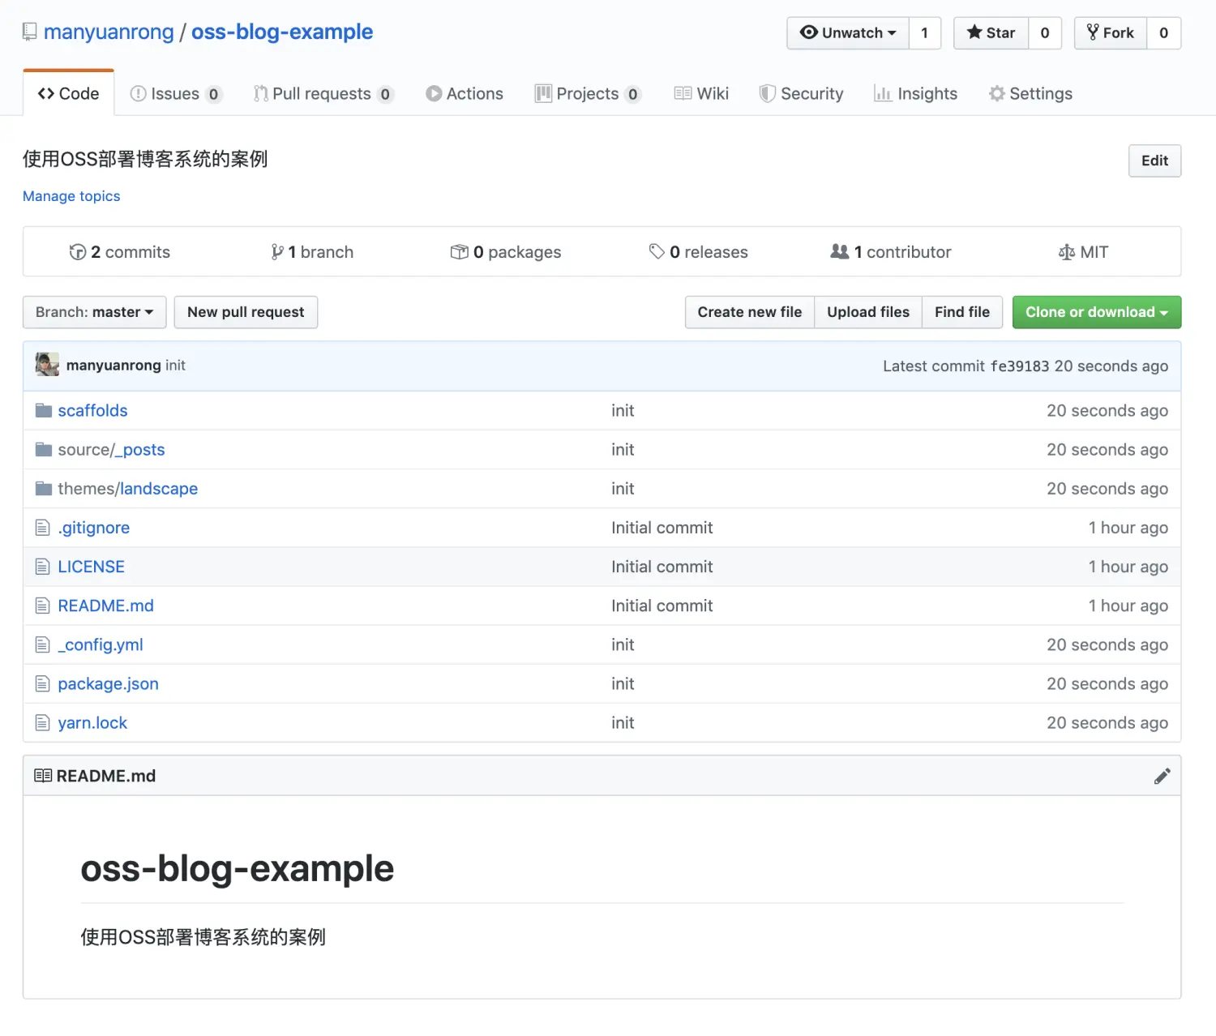
Task: View 0 packages link
Action: [x=506, y=252]
